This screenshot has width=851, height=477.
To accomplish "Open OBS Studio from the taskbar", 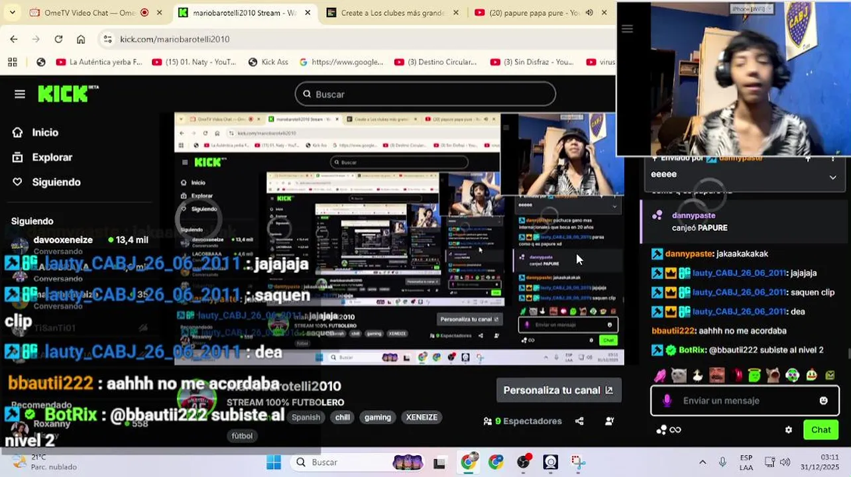I will pos(551,462).
